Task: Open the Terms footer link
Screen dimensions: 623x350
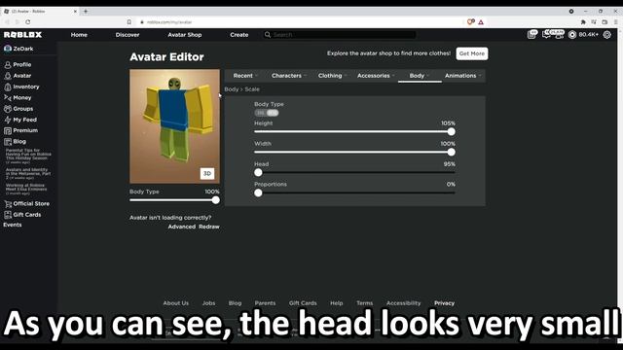Action: [x=364, y=303]
